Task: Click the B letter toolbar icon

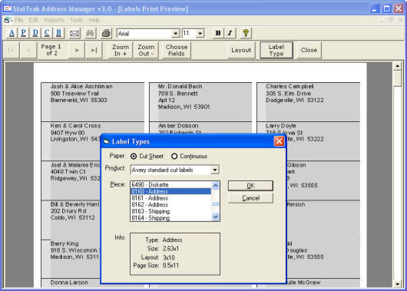Action: pyautogui.click(x=58, y=33)
